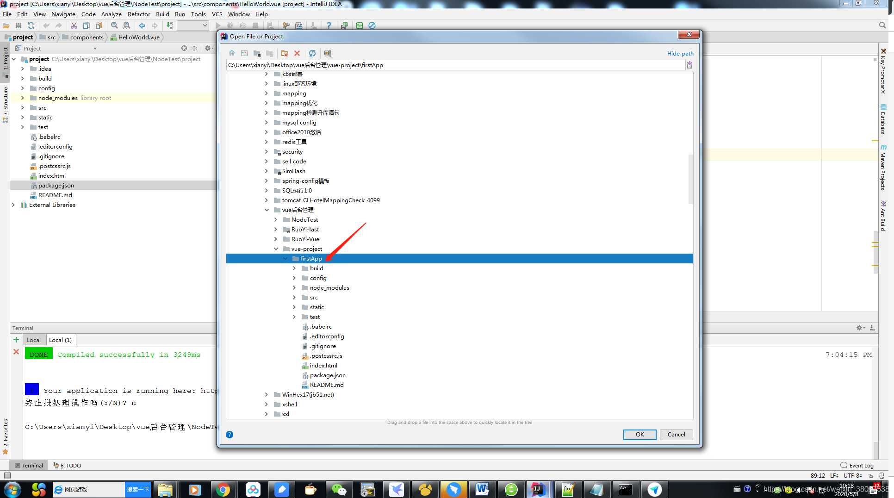This screenshot has height=498, width=894.
Task: Open the Refactor menu
Action: tap(139, 14)
